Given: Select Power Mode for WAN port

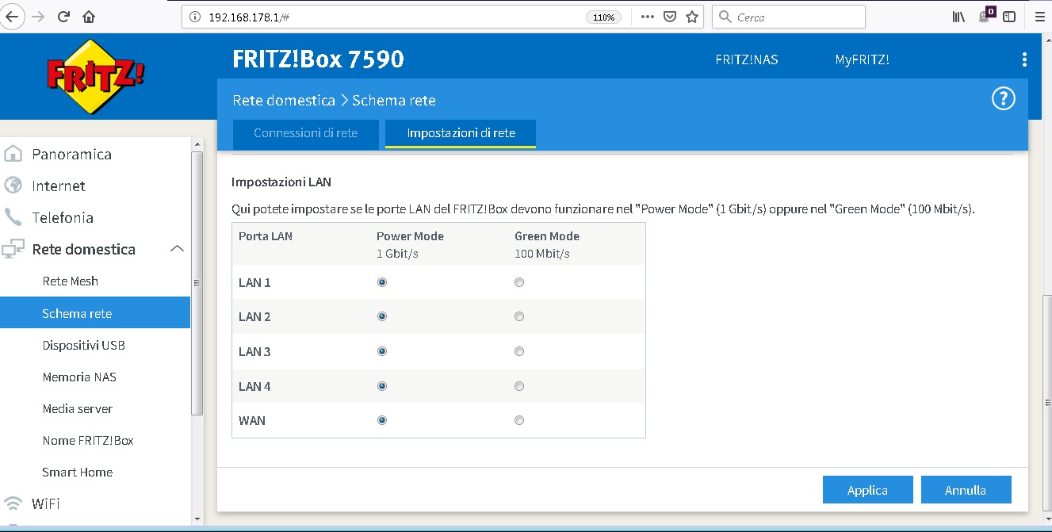Looking at the screenshot, I should 382,420.
